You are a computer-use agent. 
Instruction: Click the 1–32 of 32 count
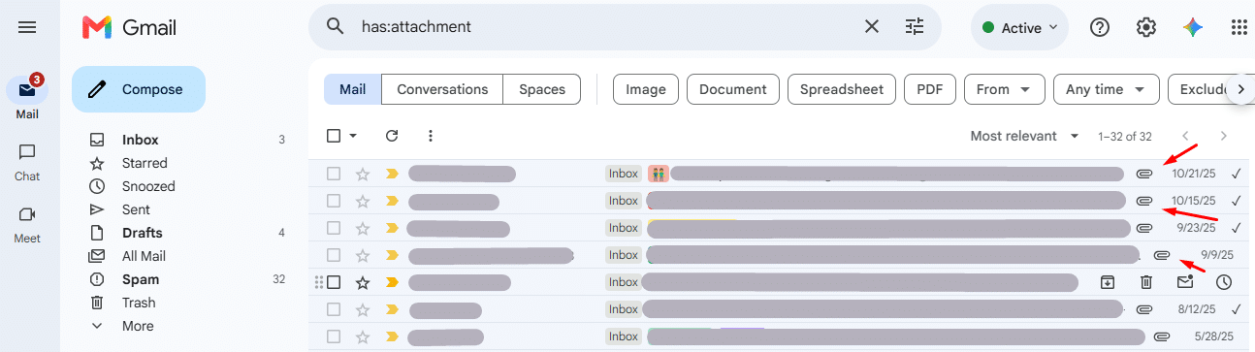click(x=1125, y=136)
